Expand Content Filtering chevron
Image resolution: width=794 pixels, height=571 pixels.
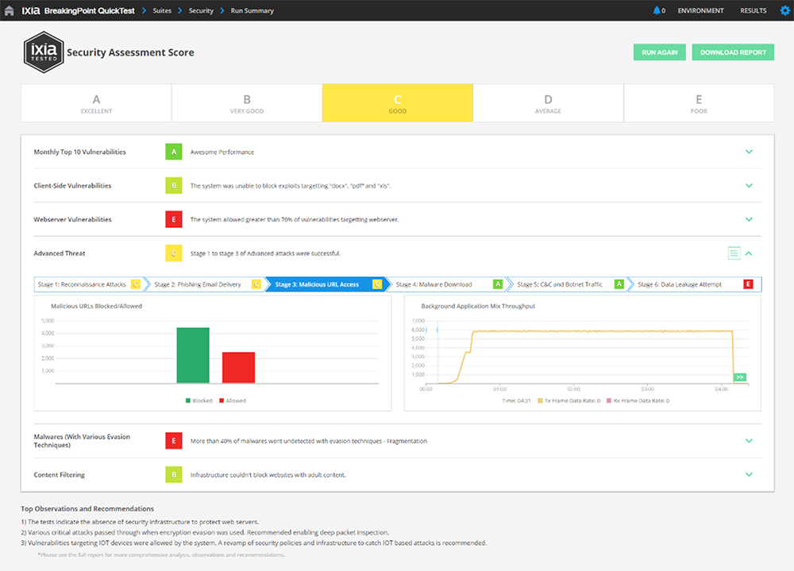coord(749,475)
